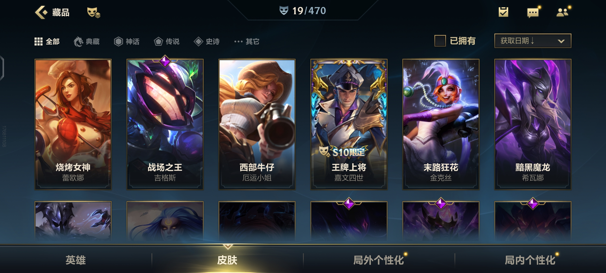Filter by 典藏 dragon icon
Screen dimensions: 606x273
(x=87, y=41)
